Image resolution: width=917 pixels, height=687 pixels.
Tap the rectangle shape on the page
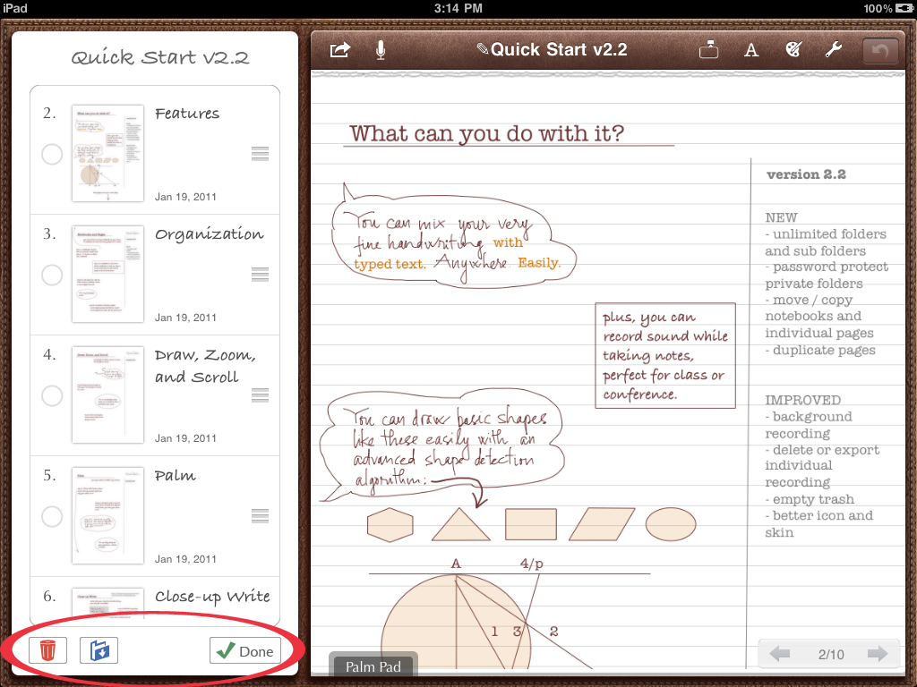[x=531, y=524]
